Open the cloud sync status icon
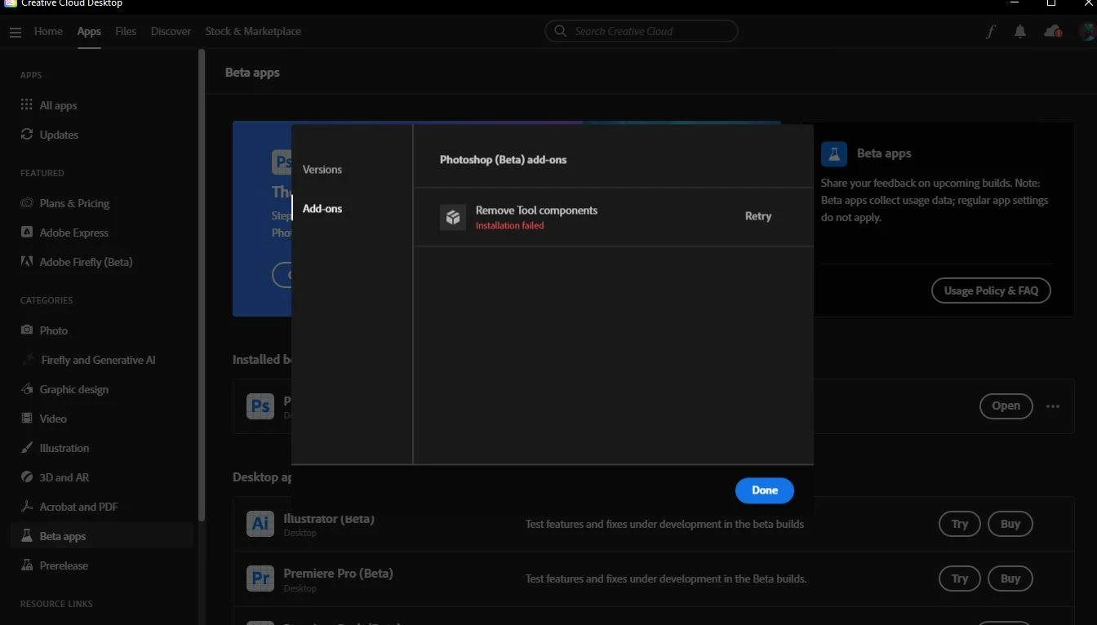This screenshot has width=1097, height=625. (1053, 32)
